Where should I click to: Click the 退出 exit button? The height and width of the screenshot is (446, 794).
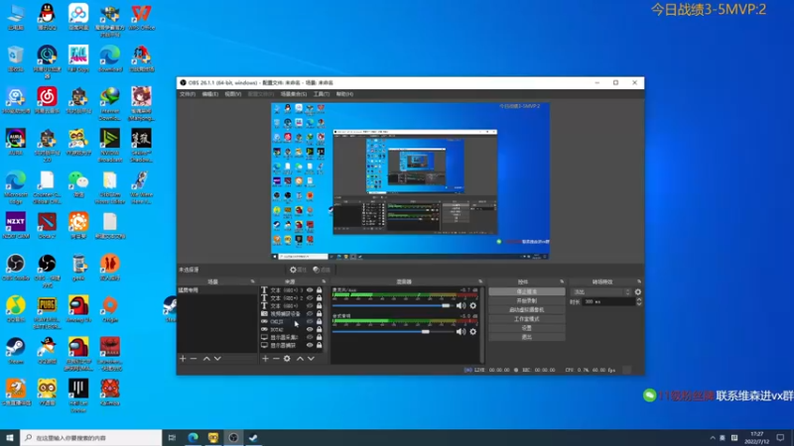(527, 337)
